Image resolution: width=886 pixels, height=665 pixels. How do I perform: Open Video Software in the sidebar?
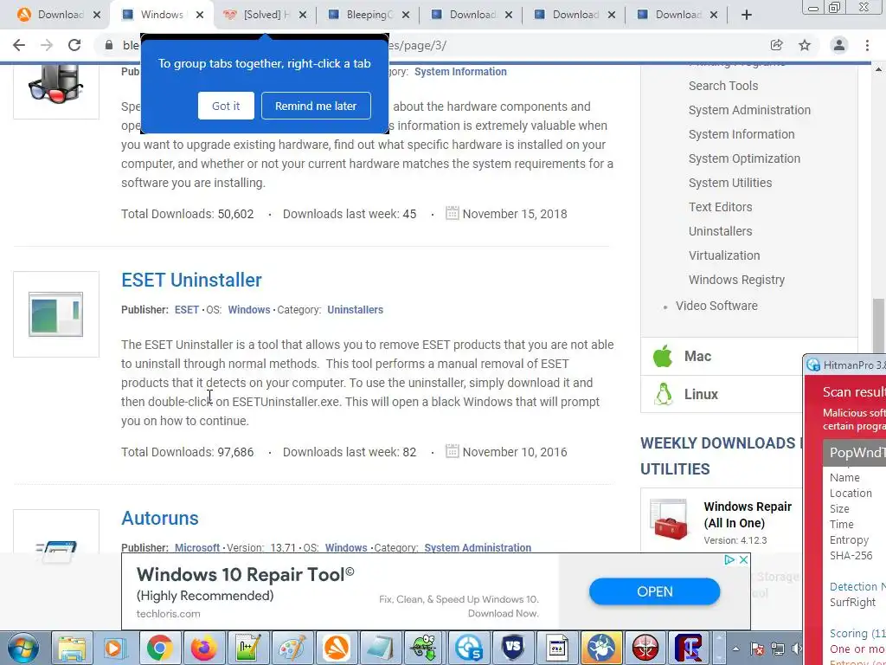[x=716, y=306]
